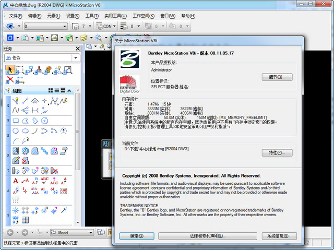Viewport: 334px width, 250px height.
Task: Open the 帮助(H) menu
Action: [x=188, y=16]
